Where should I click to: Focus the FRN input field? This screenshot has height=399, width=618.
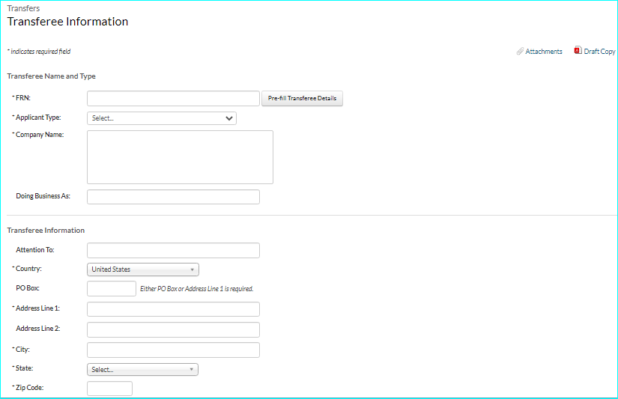174,99
